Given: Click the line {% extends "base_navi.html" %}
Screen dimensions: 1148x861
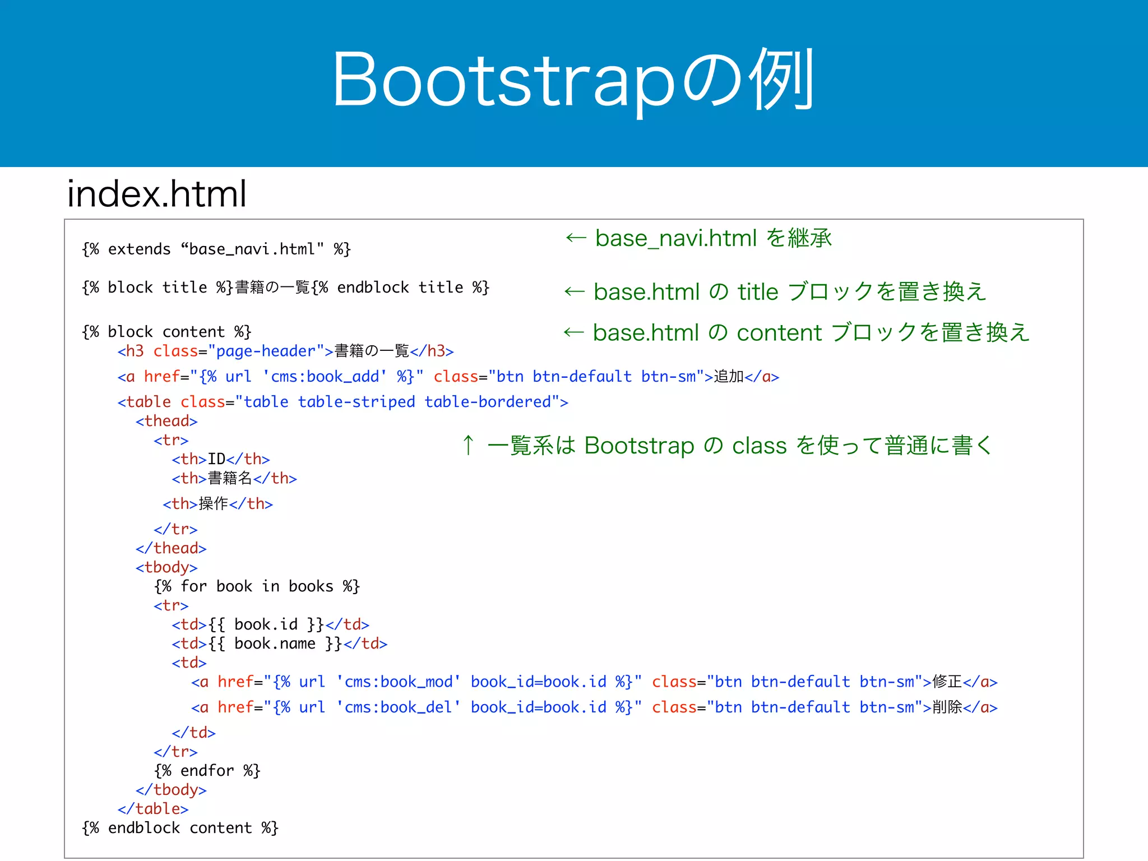Looking at the screenshot, I should pyautogui.click(x=216, y=249).
